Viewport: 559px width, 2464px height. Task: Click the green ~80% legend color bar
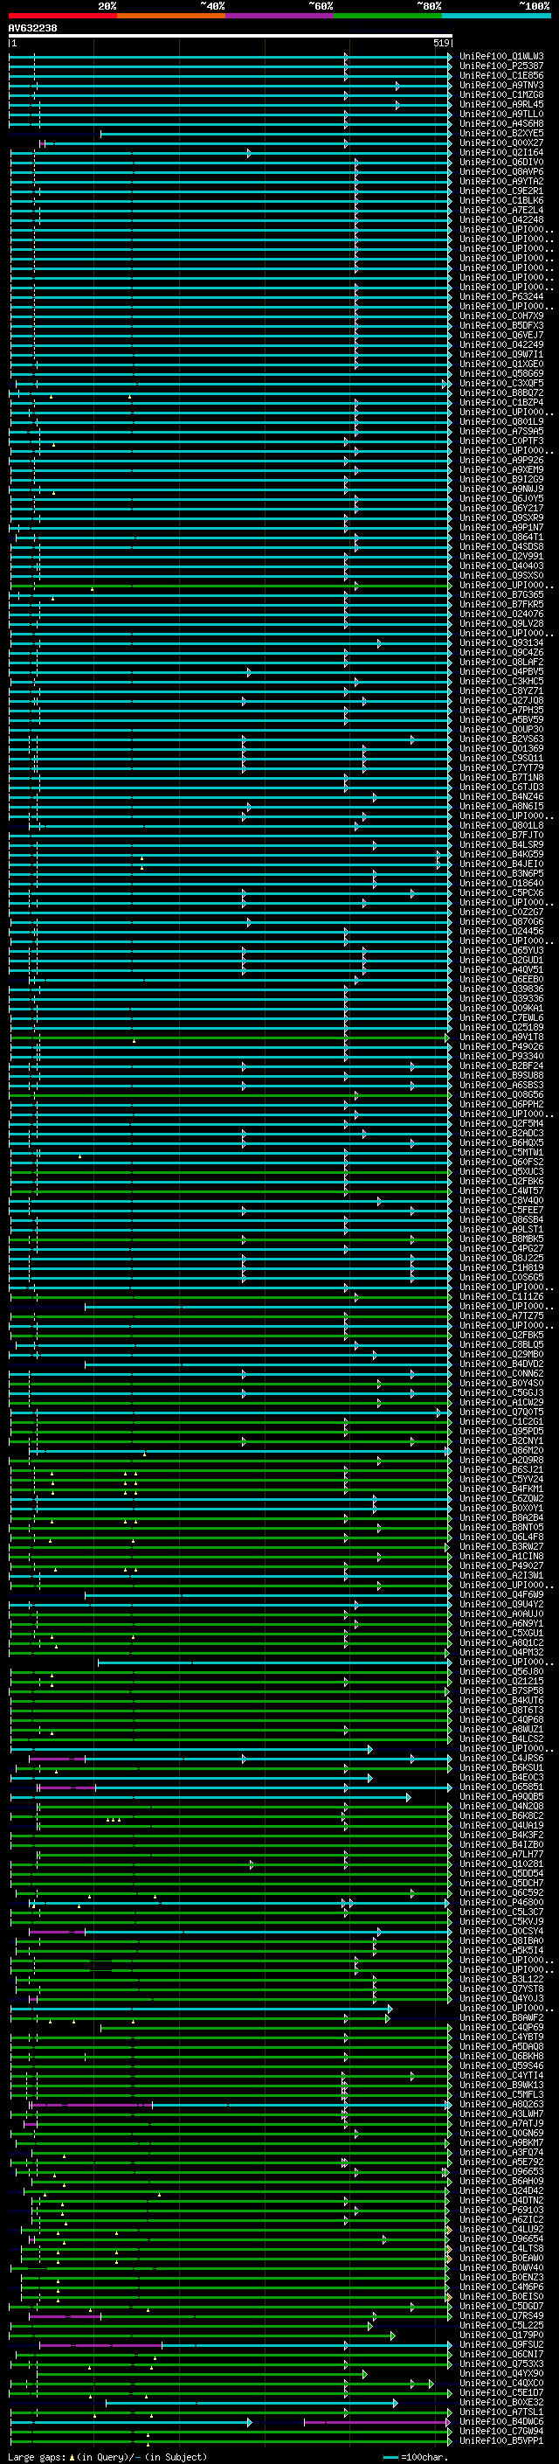388,16
